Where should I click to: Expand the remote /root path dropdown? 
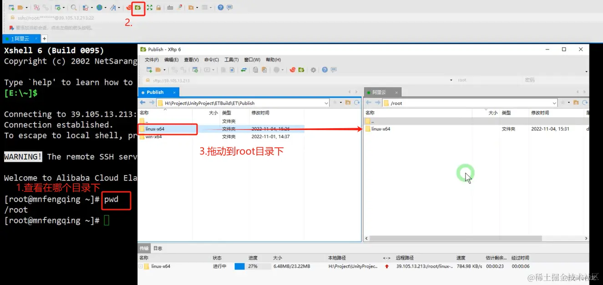tap(554, 103)
